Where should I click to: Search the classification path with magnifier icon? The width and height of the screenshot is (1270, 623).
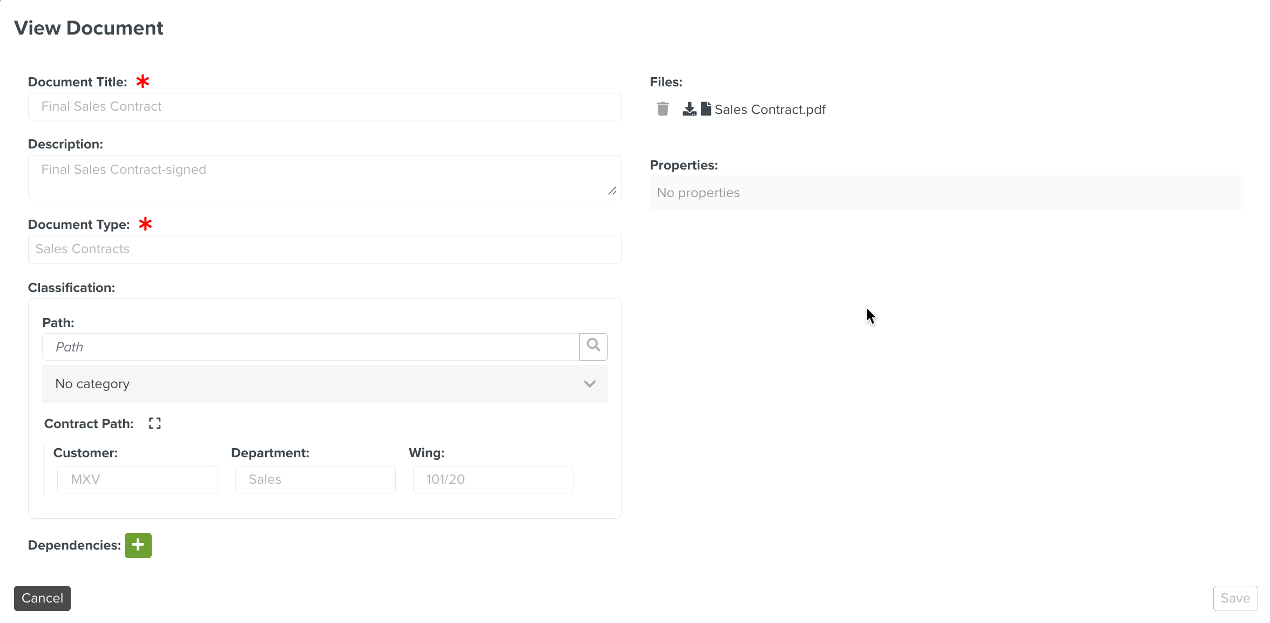593,346
